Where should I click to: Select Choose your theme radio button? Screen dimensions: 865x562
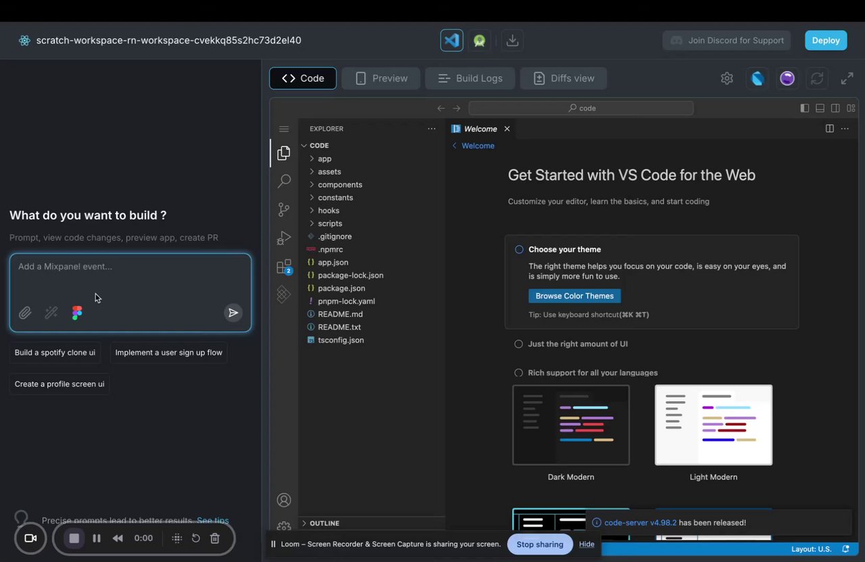(519, 249)
